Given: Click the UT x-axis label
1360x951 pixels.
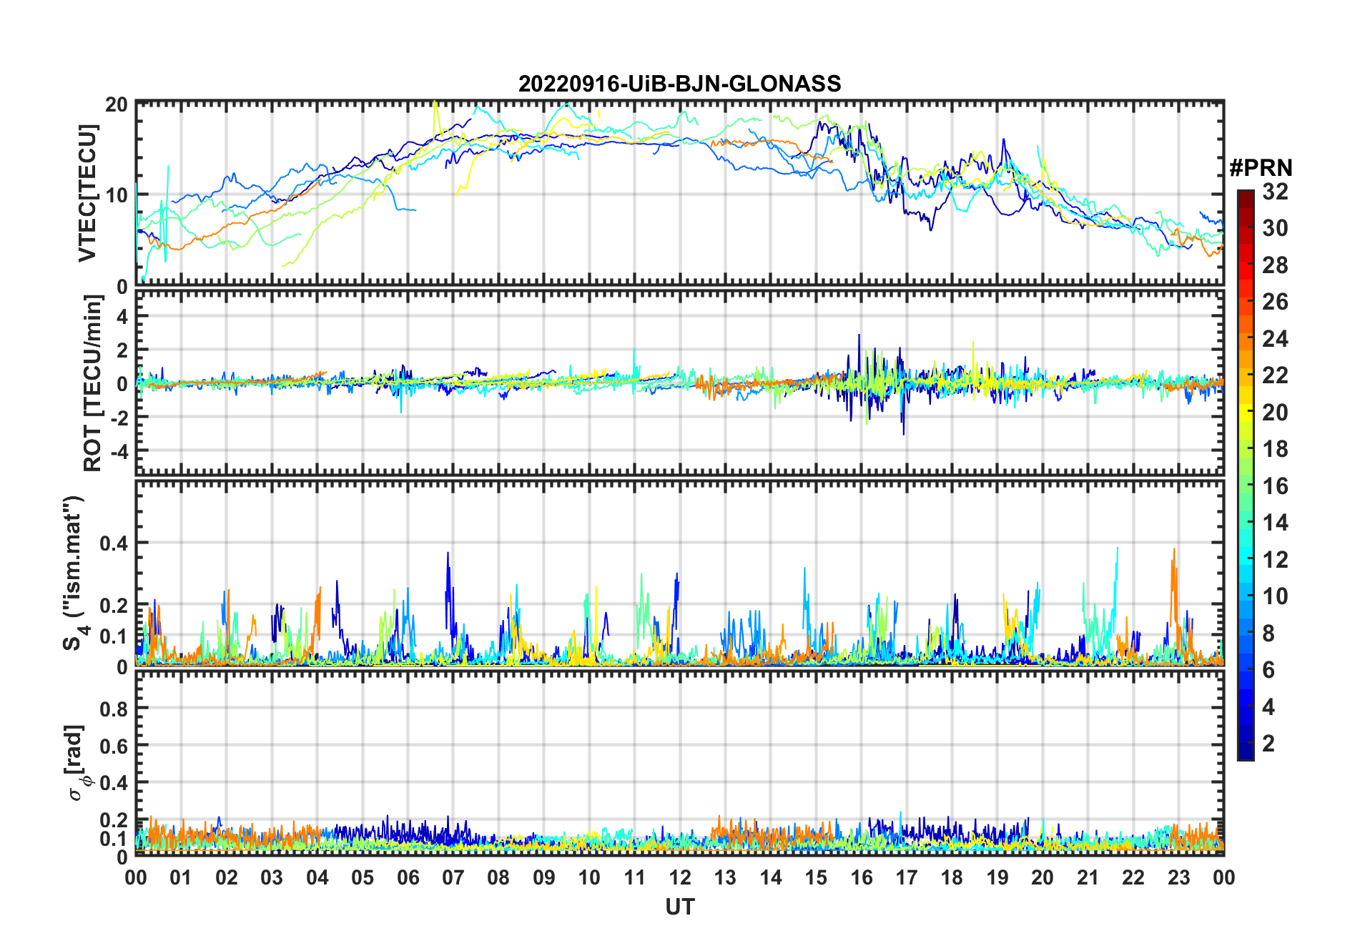Looking at the screenshot, I should (x=679, y=907).
